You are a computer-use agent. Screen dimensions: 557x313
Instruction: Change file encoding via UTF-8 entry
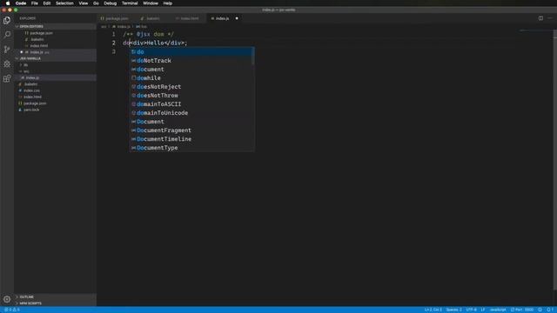coord(471,310)
